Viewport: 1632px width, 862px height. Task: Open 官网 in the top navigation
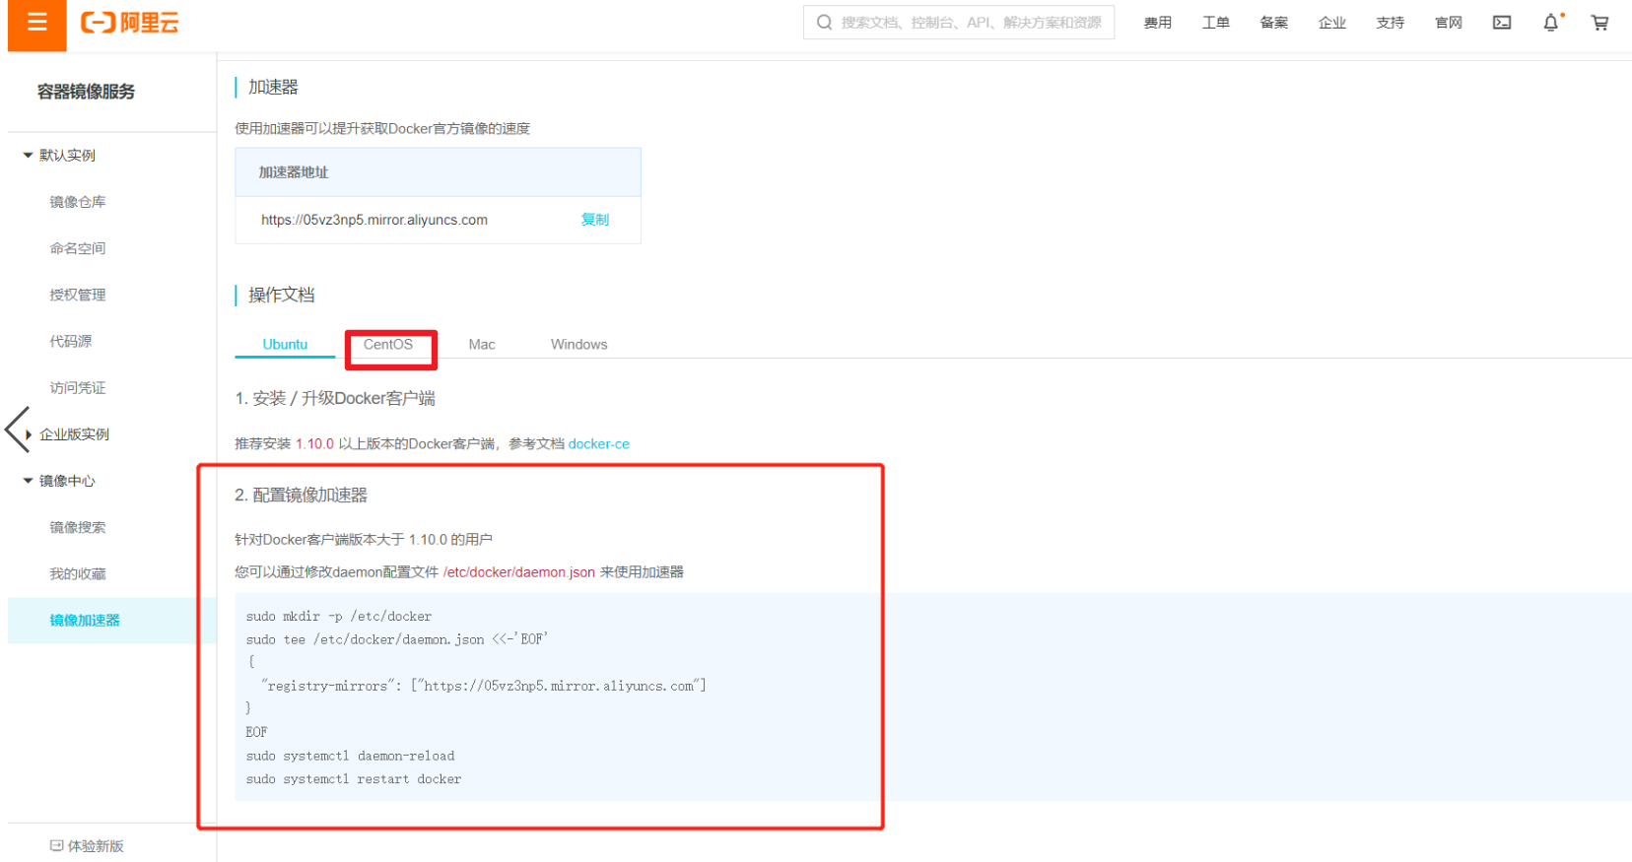1448,23
